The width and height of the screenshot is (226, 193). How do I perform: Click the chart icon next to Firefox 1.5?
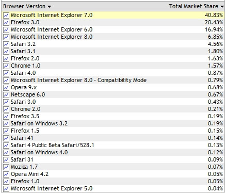[6, 131]
